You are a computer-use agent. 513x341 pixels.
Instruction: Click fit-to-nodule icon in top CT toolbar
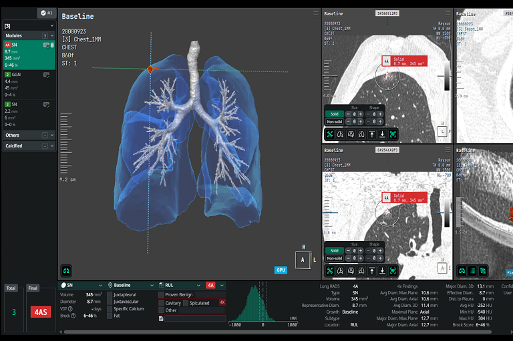pyautogui.click(x=393, y=134)
